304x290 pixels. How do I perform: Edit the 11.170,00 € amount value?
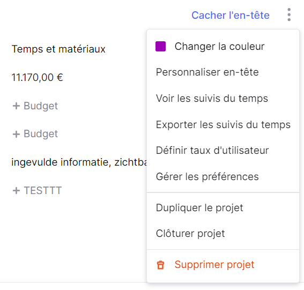click(x=37, y=77)
